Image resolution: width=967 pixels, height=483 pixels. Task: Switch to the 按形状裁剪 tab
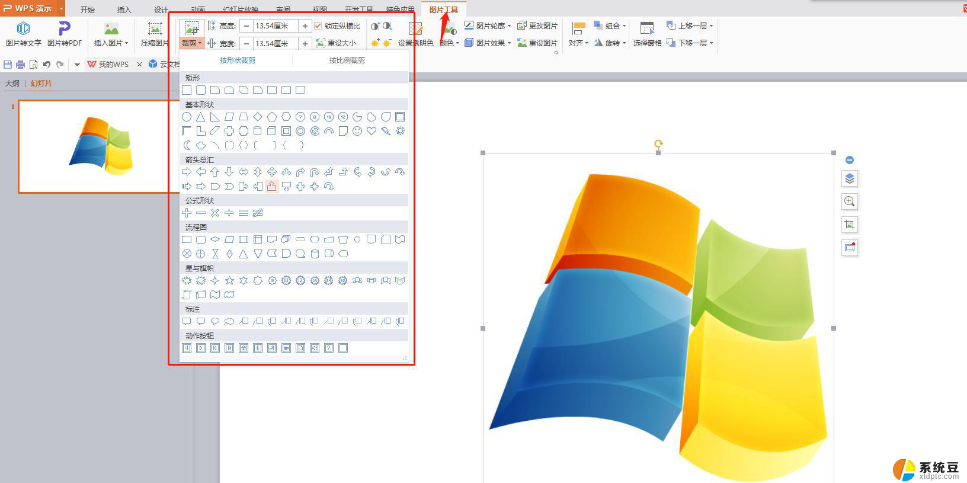click(238, 60)
